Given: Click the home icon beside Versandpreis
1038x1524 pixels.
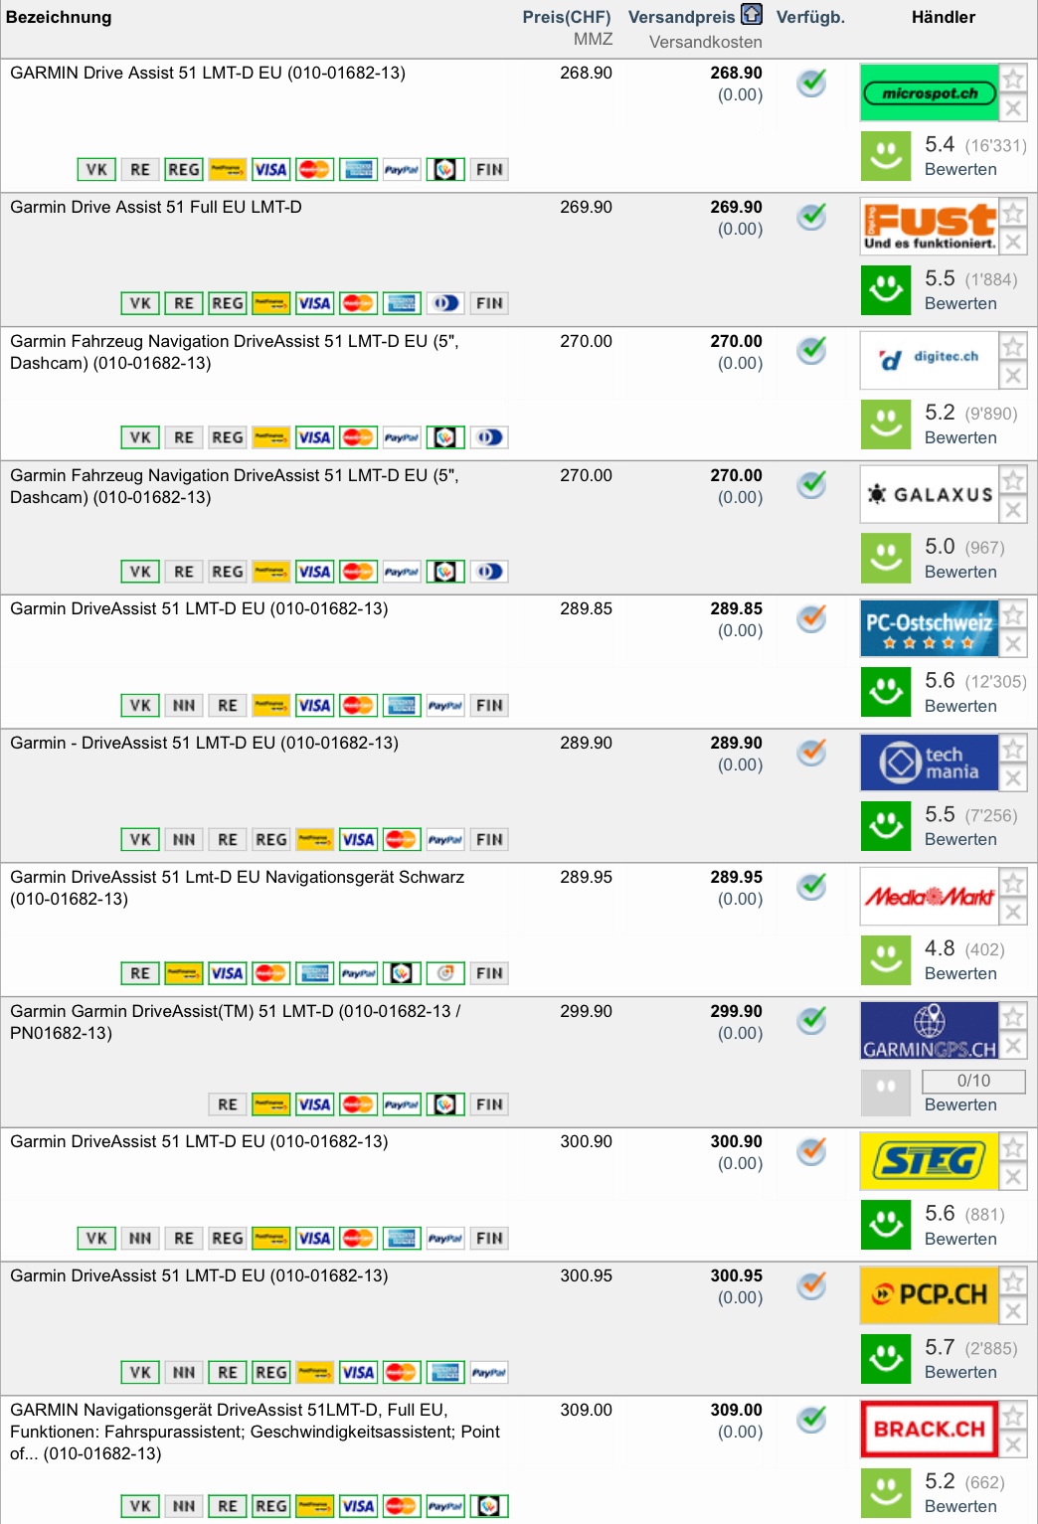Looking at the screenshot, I should coord(752,15).
